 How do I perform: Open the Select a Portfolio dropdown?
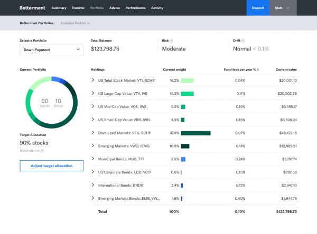(51, 49)
